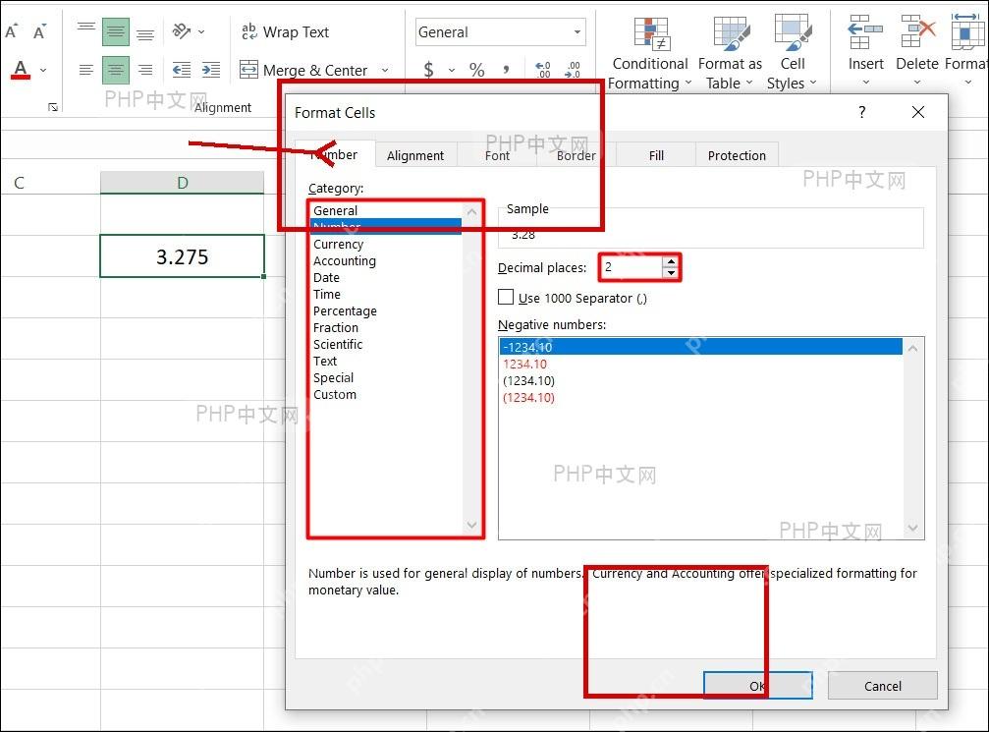Increase decimal places with the up spinner
Viewport: 989px width, 732px height.
671,262
